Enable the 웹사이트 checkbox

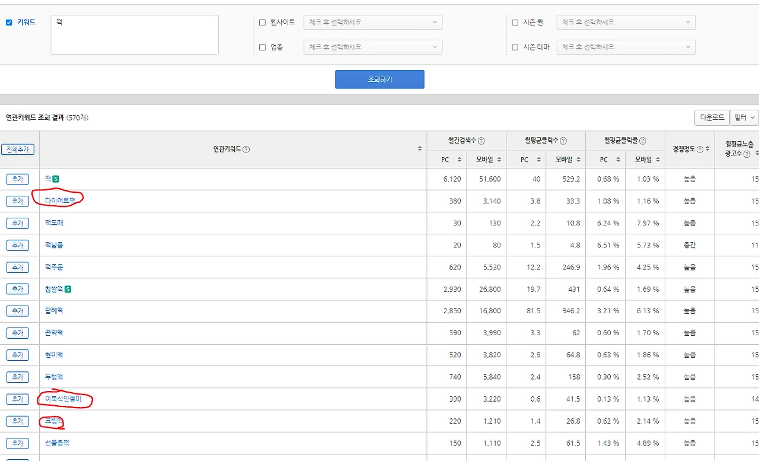262,23
